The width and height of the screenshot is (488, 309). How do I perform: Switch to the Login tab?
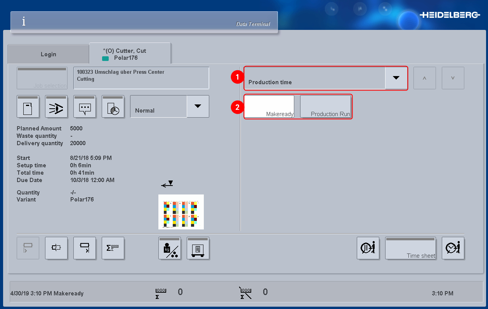click(48, 54)
